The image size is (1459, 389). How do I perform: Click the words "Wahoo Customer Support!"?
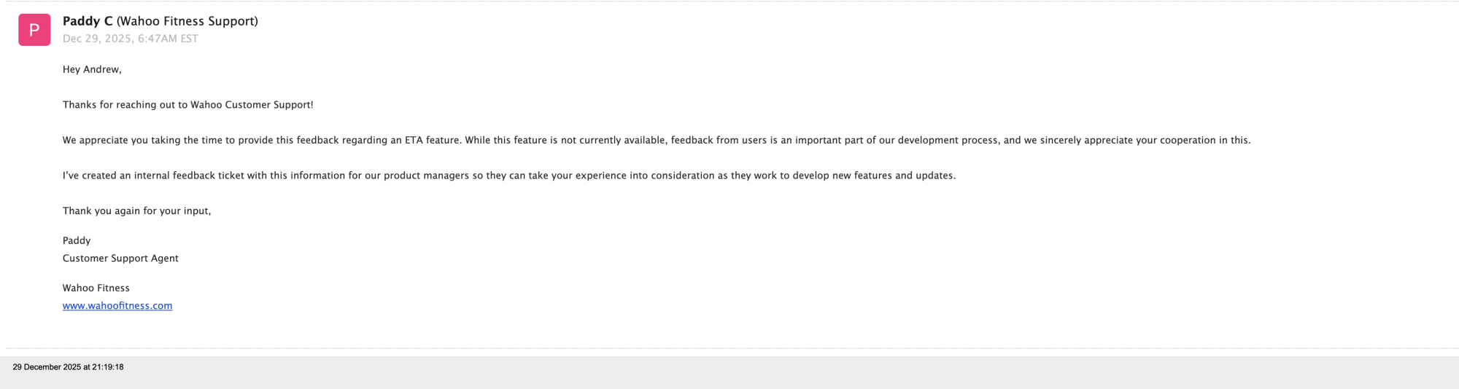coord(252,105)
